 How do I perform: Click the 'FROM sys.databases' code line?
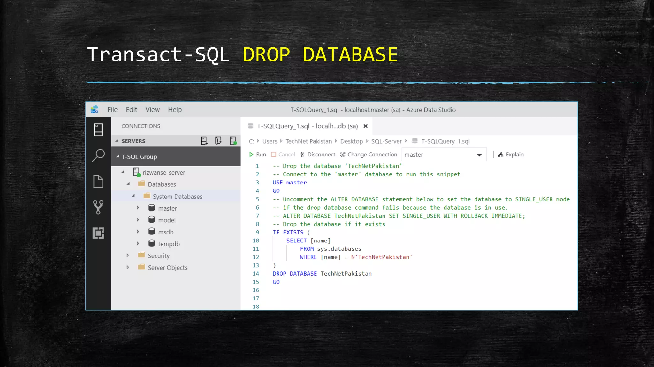(x=331, y=249)
